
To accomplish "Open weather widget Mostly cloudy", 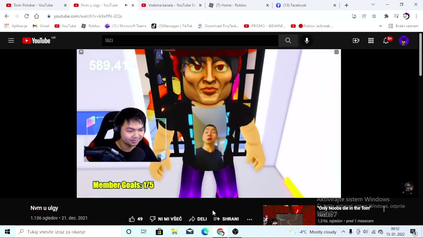I will pyautogui.click(x=313, y=232).
